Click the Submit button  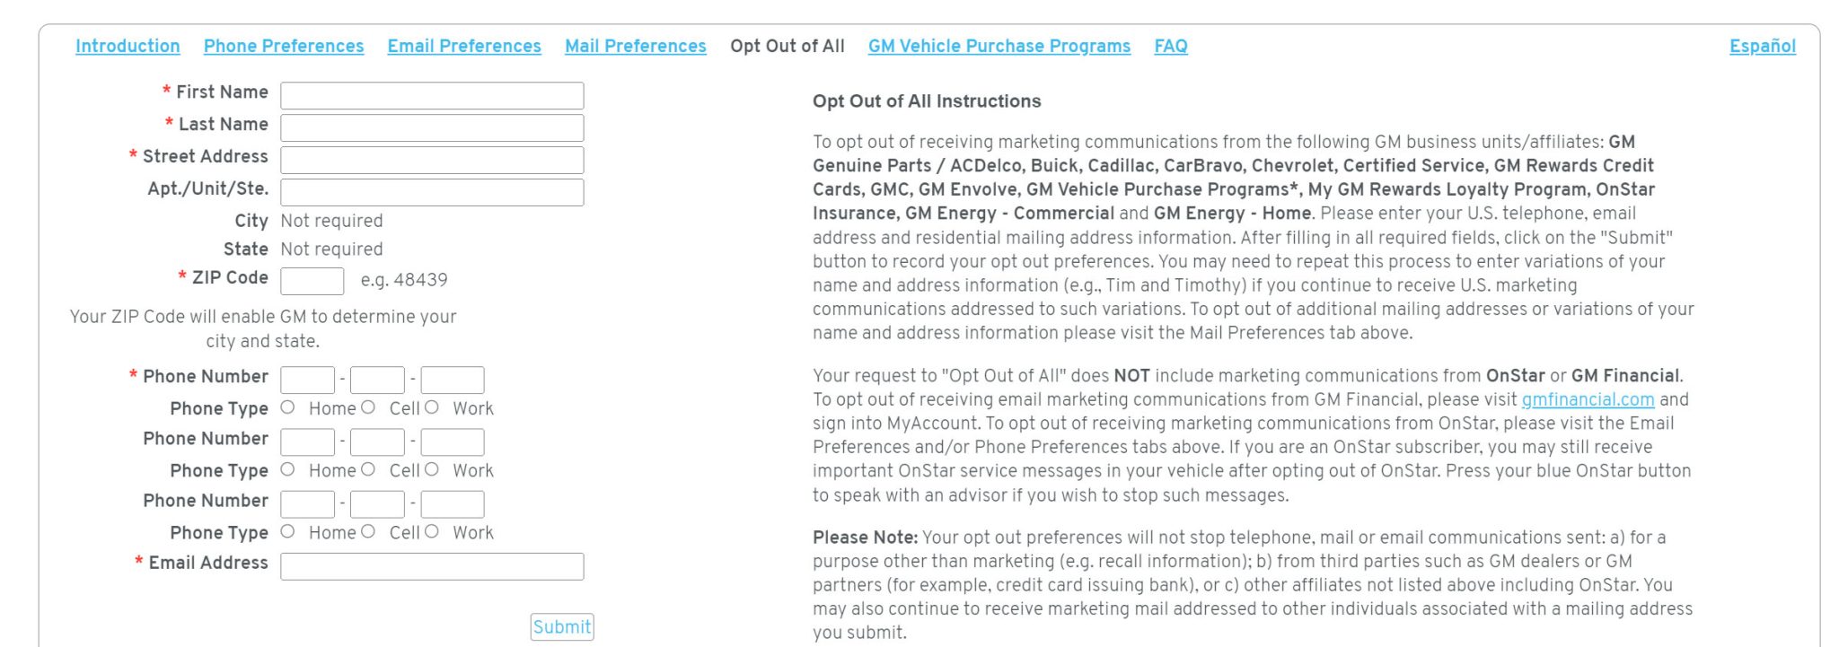pyautogui.click(x=561, y=626)
